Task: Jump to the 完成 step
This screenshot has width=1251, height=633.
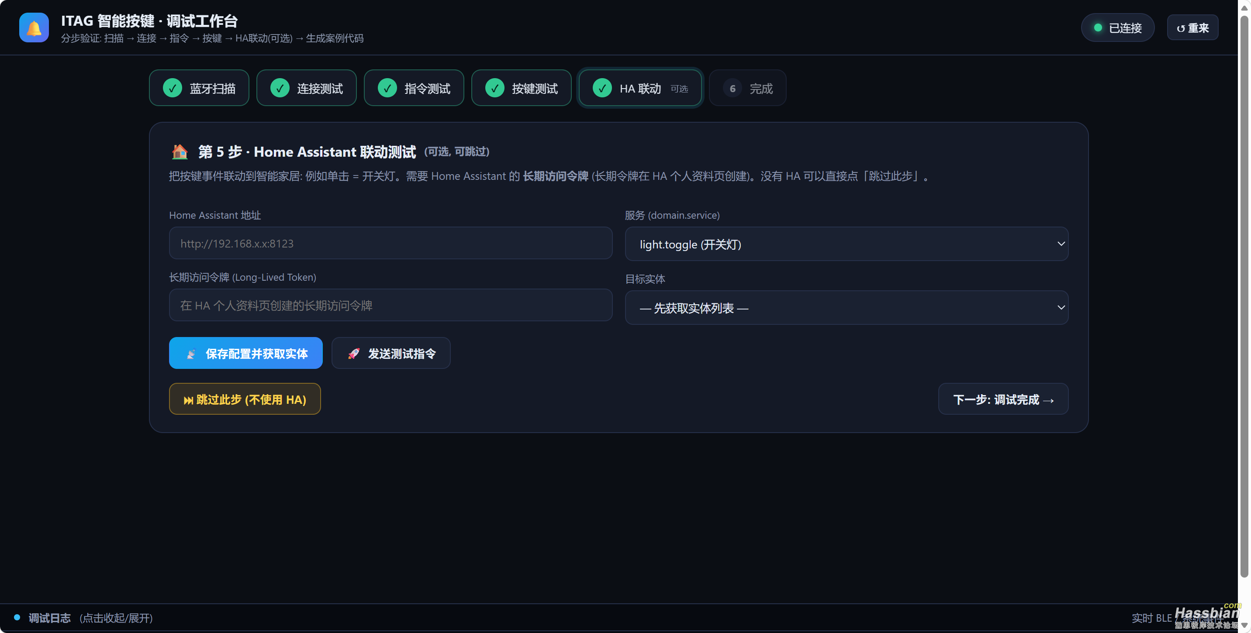Action: point(747,88)
